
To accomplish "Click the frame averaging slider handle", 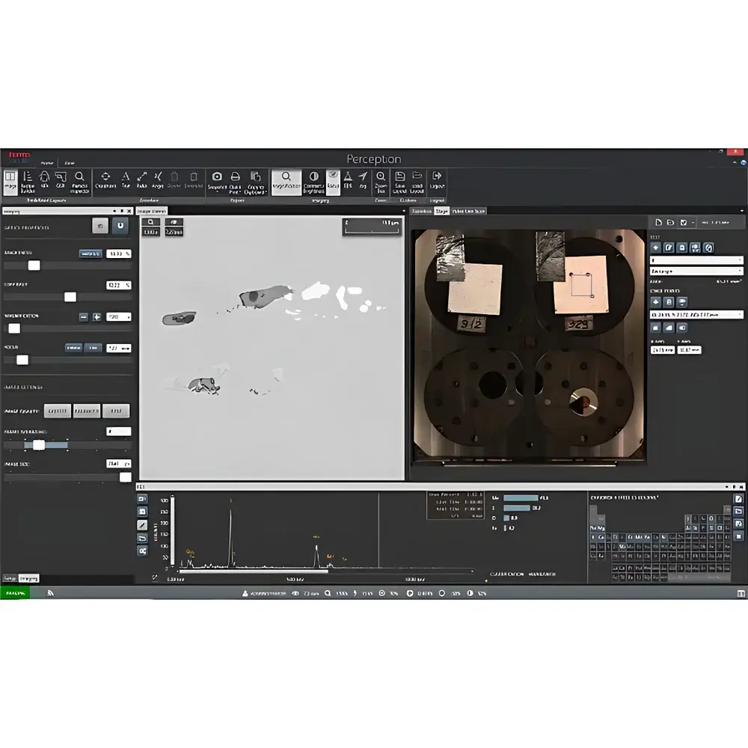I will (x=39, y=445).
